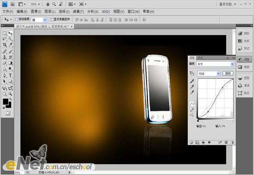Select the Gradient tool
Screen dimensions: 254x175
11,63
